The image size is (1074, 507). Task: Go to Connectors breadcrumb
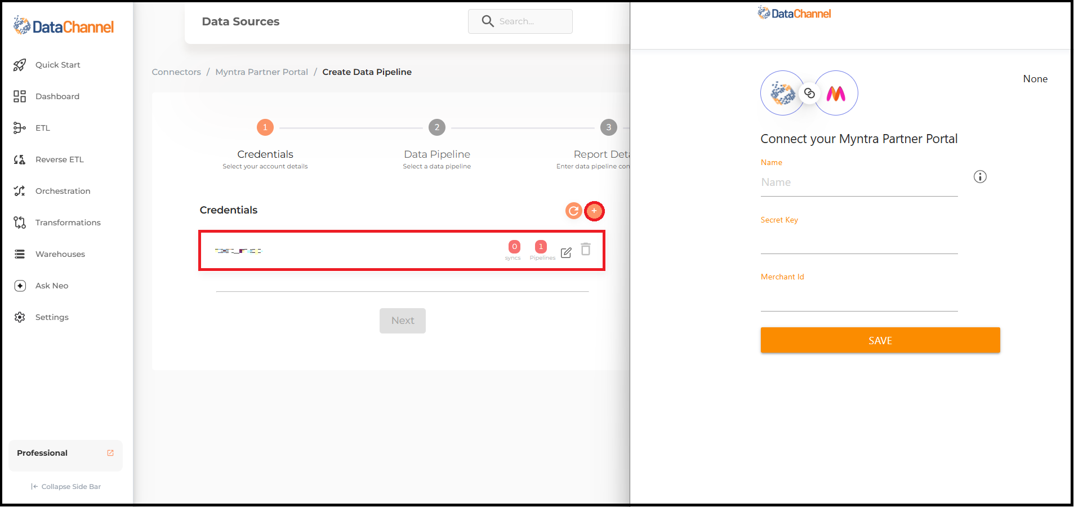click(176, 72)
